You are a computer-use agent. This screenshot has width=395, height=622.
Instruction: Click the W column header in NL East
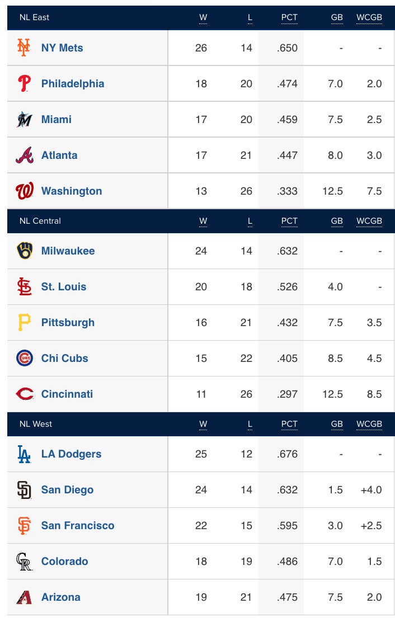(x=203, y=17)
